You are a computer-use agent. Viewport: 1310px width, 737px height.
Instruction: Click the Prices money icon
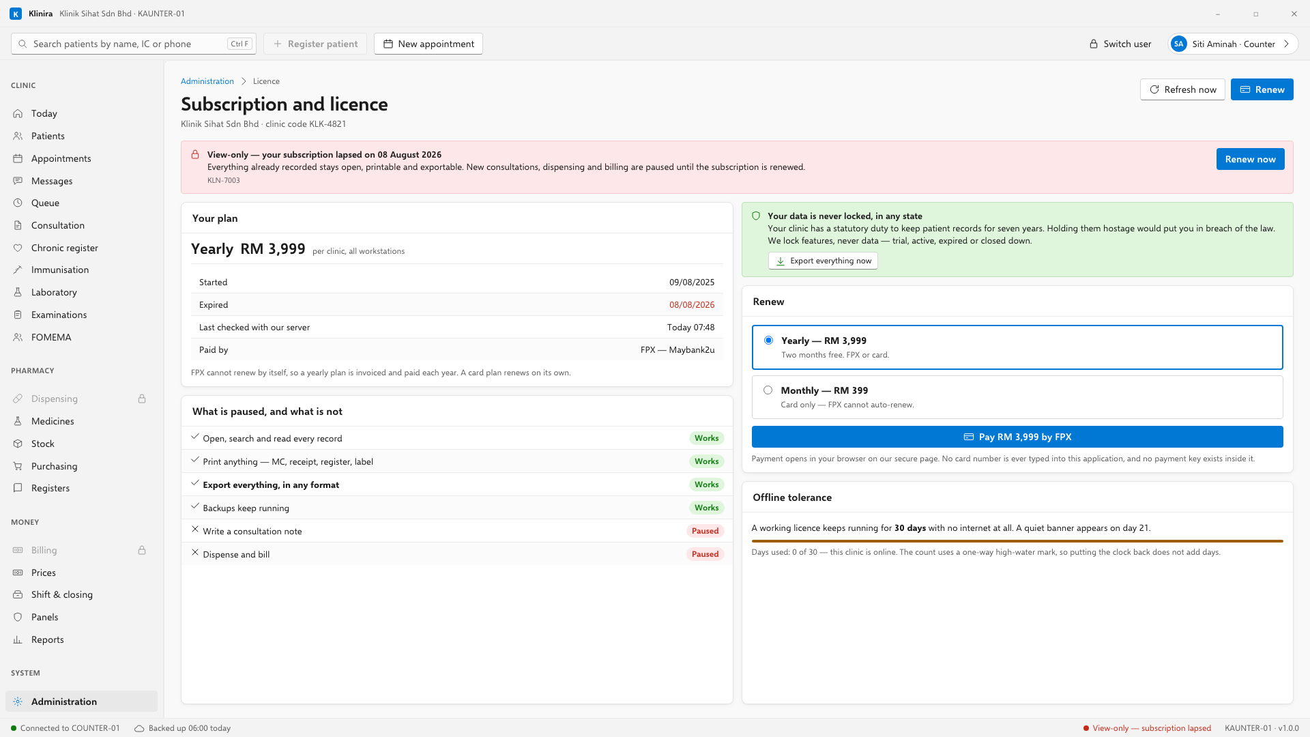click(x=18, y=573)
